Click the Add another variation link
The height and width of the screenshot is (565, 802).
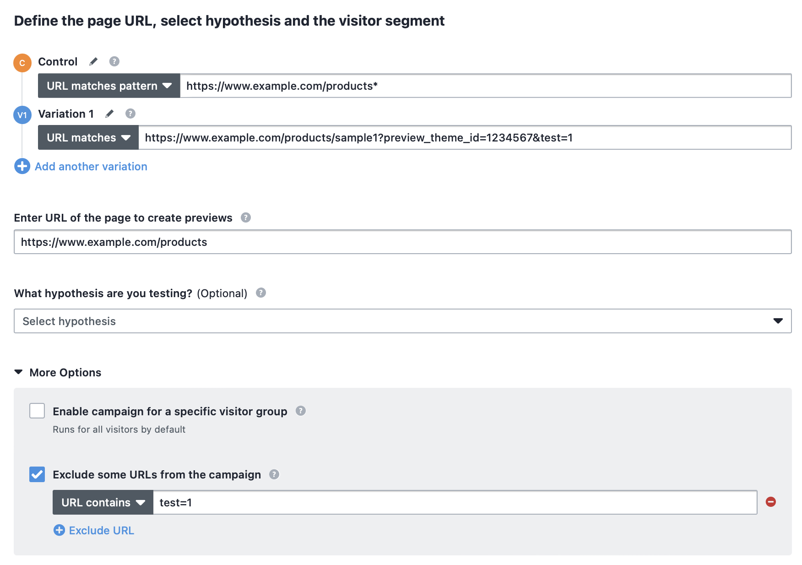point(91,166)
